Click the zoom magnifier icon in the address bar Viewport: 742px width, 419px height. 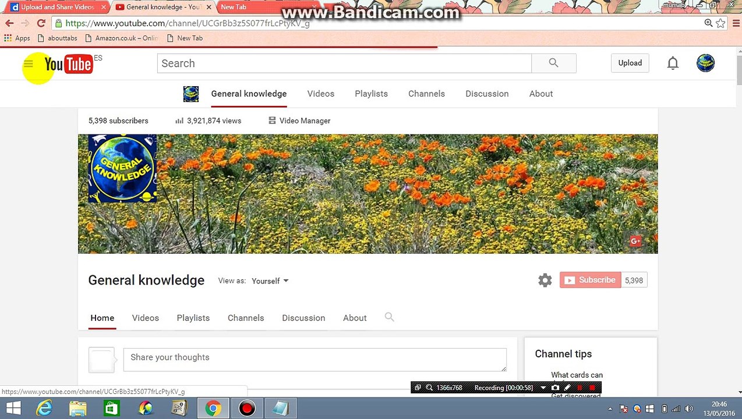708,23
